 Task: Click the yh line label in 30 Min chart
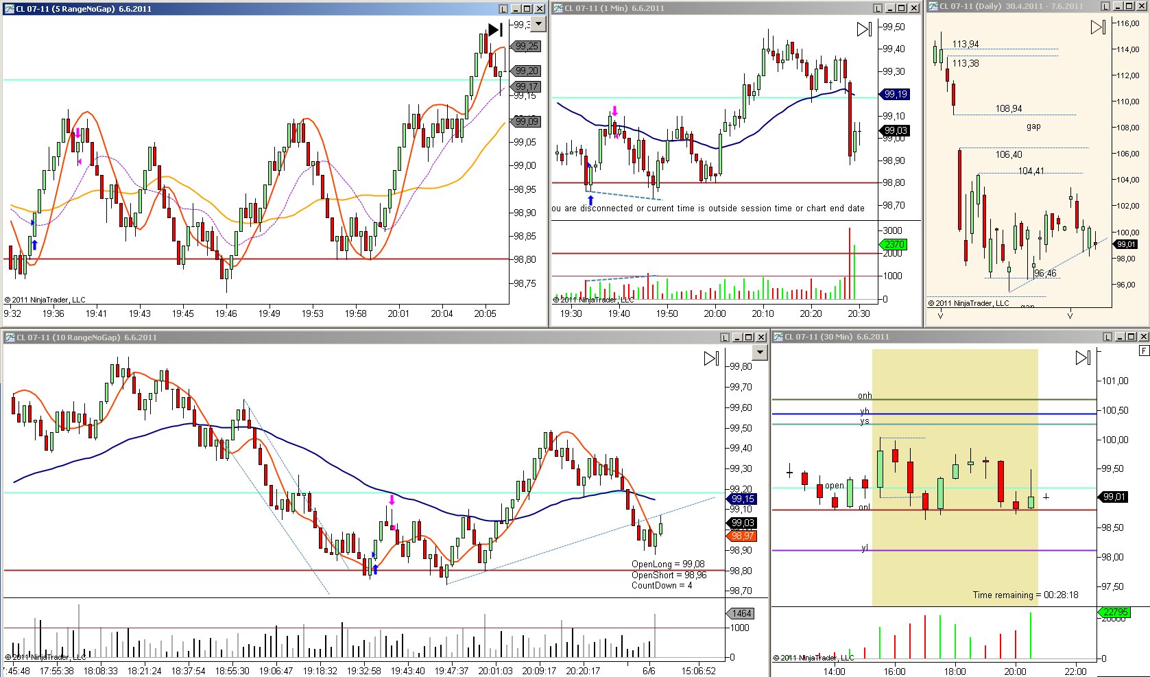tap(864, 411)
